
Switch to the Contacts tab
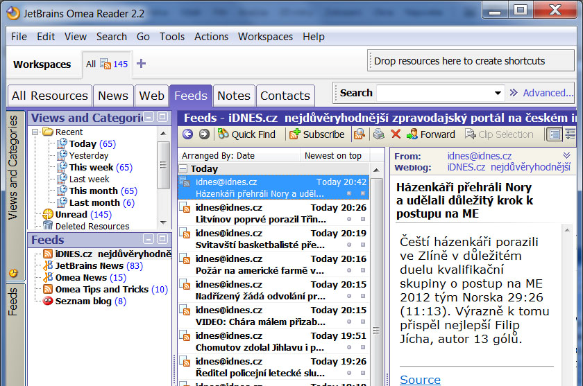point(285,96)
